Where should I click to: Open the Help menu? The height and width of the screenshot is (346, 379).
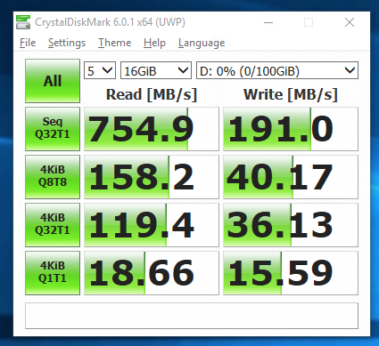tap(154, 43)
